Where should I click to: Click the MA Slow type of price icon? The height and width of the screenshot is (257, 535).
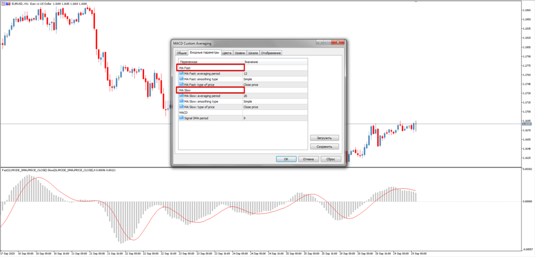(181, 107)
